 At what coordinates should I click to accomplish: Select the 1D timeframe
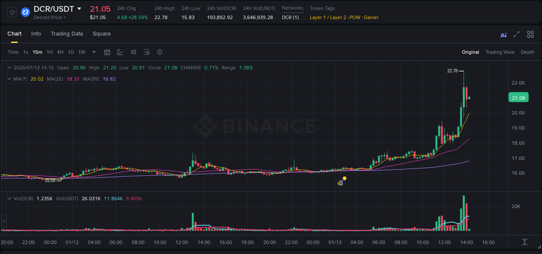pos(71,52)
